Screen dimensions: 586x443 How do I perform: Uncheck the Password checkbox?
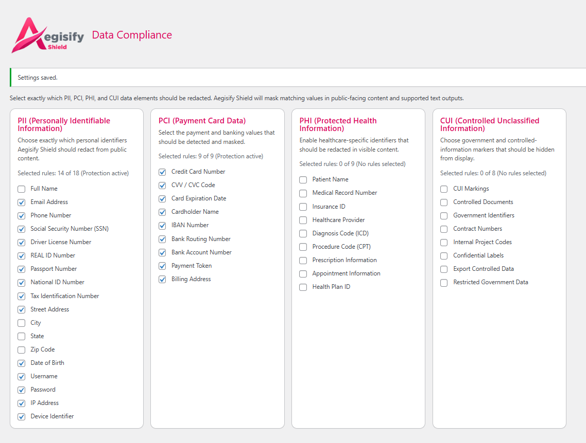(22, 390)
